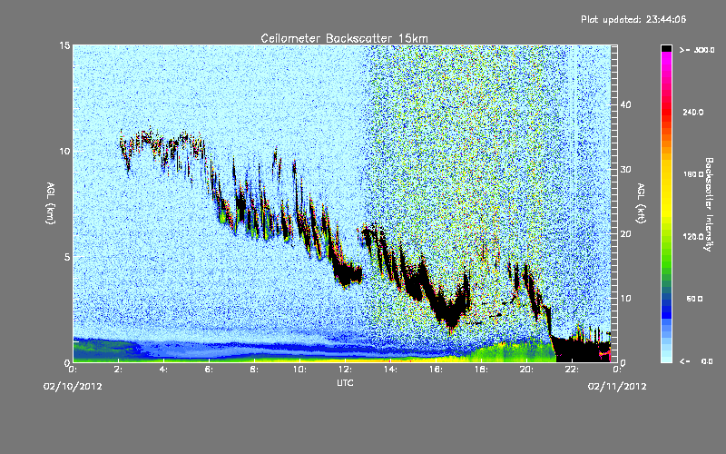Click the '2:' hour tick label
The width and height of the screenshot is (726, 454).
coord(119,370)
